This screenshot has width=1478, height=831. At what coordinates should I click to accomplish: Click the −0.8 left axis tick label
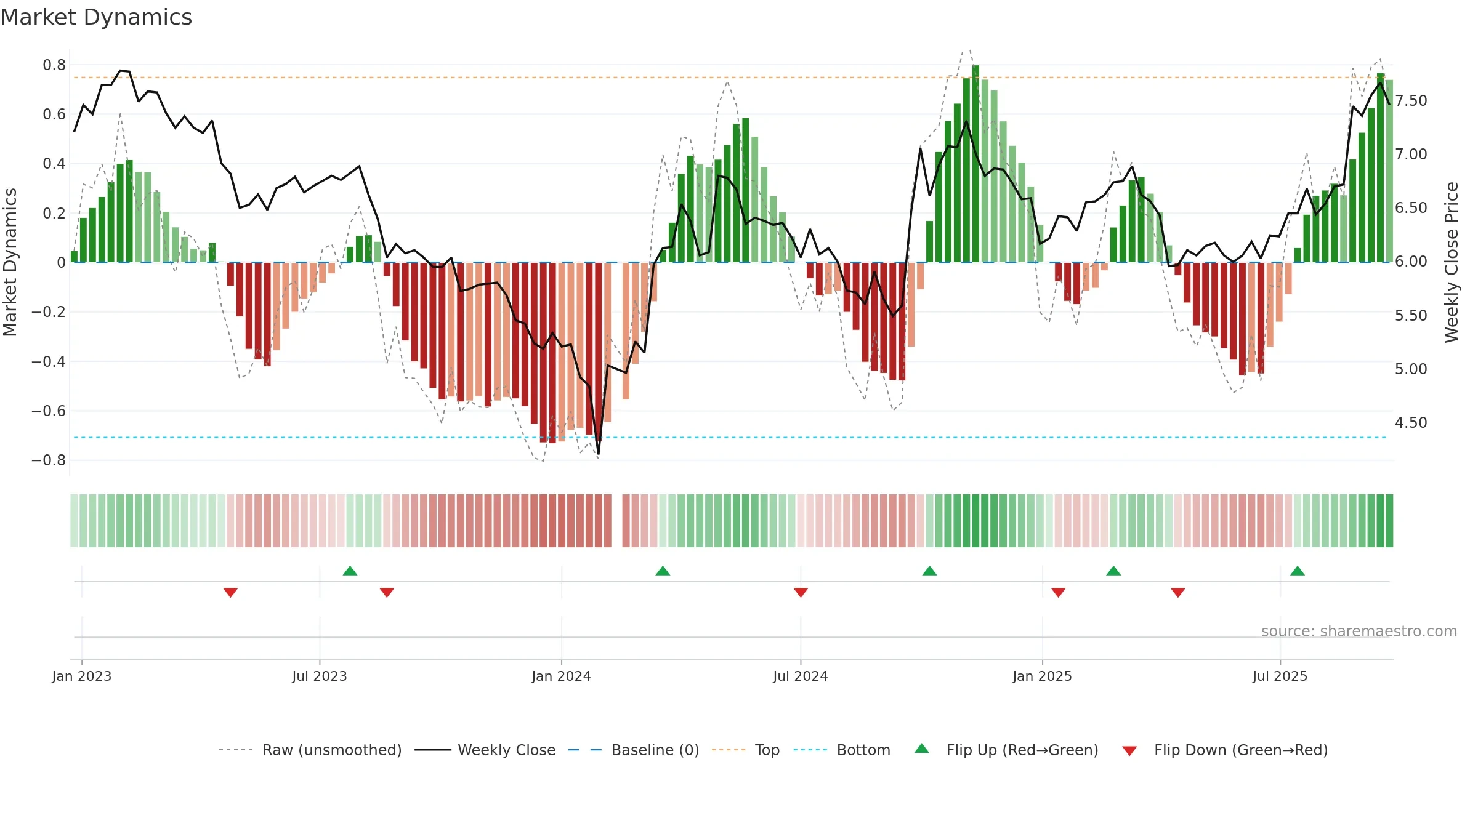pos(49,460)
